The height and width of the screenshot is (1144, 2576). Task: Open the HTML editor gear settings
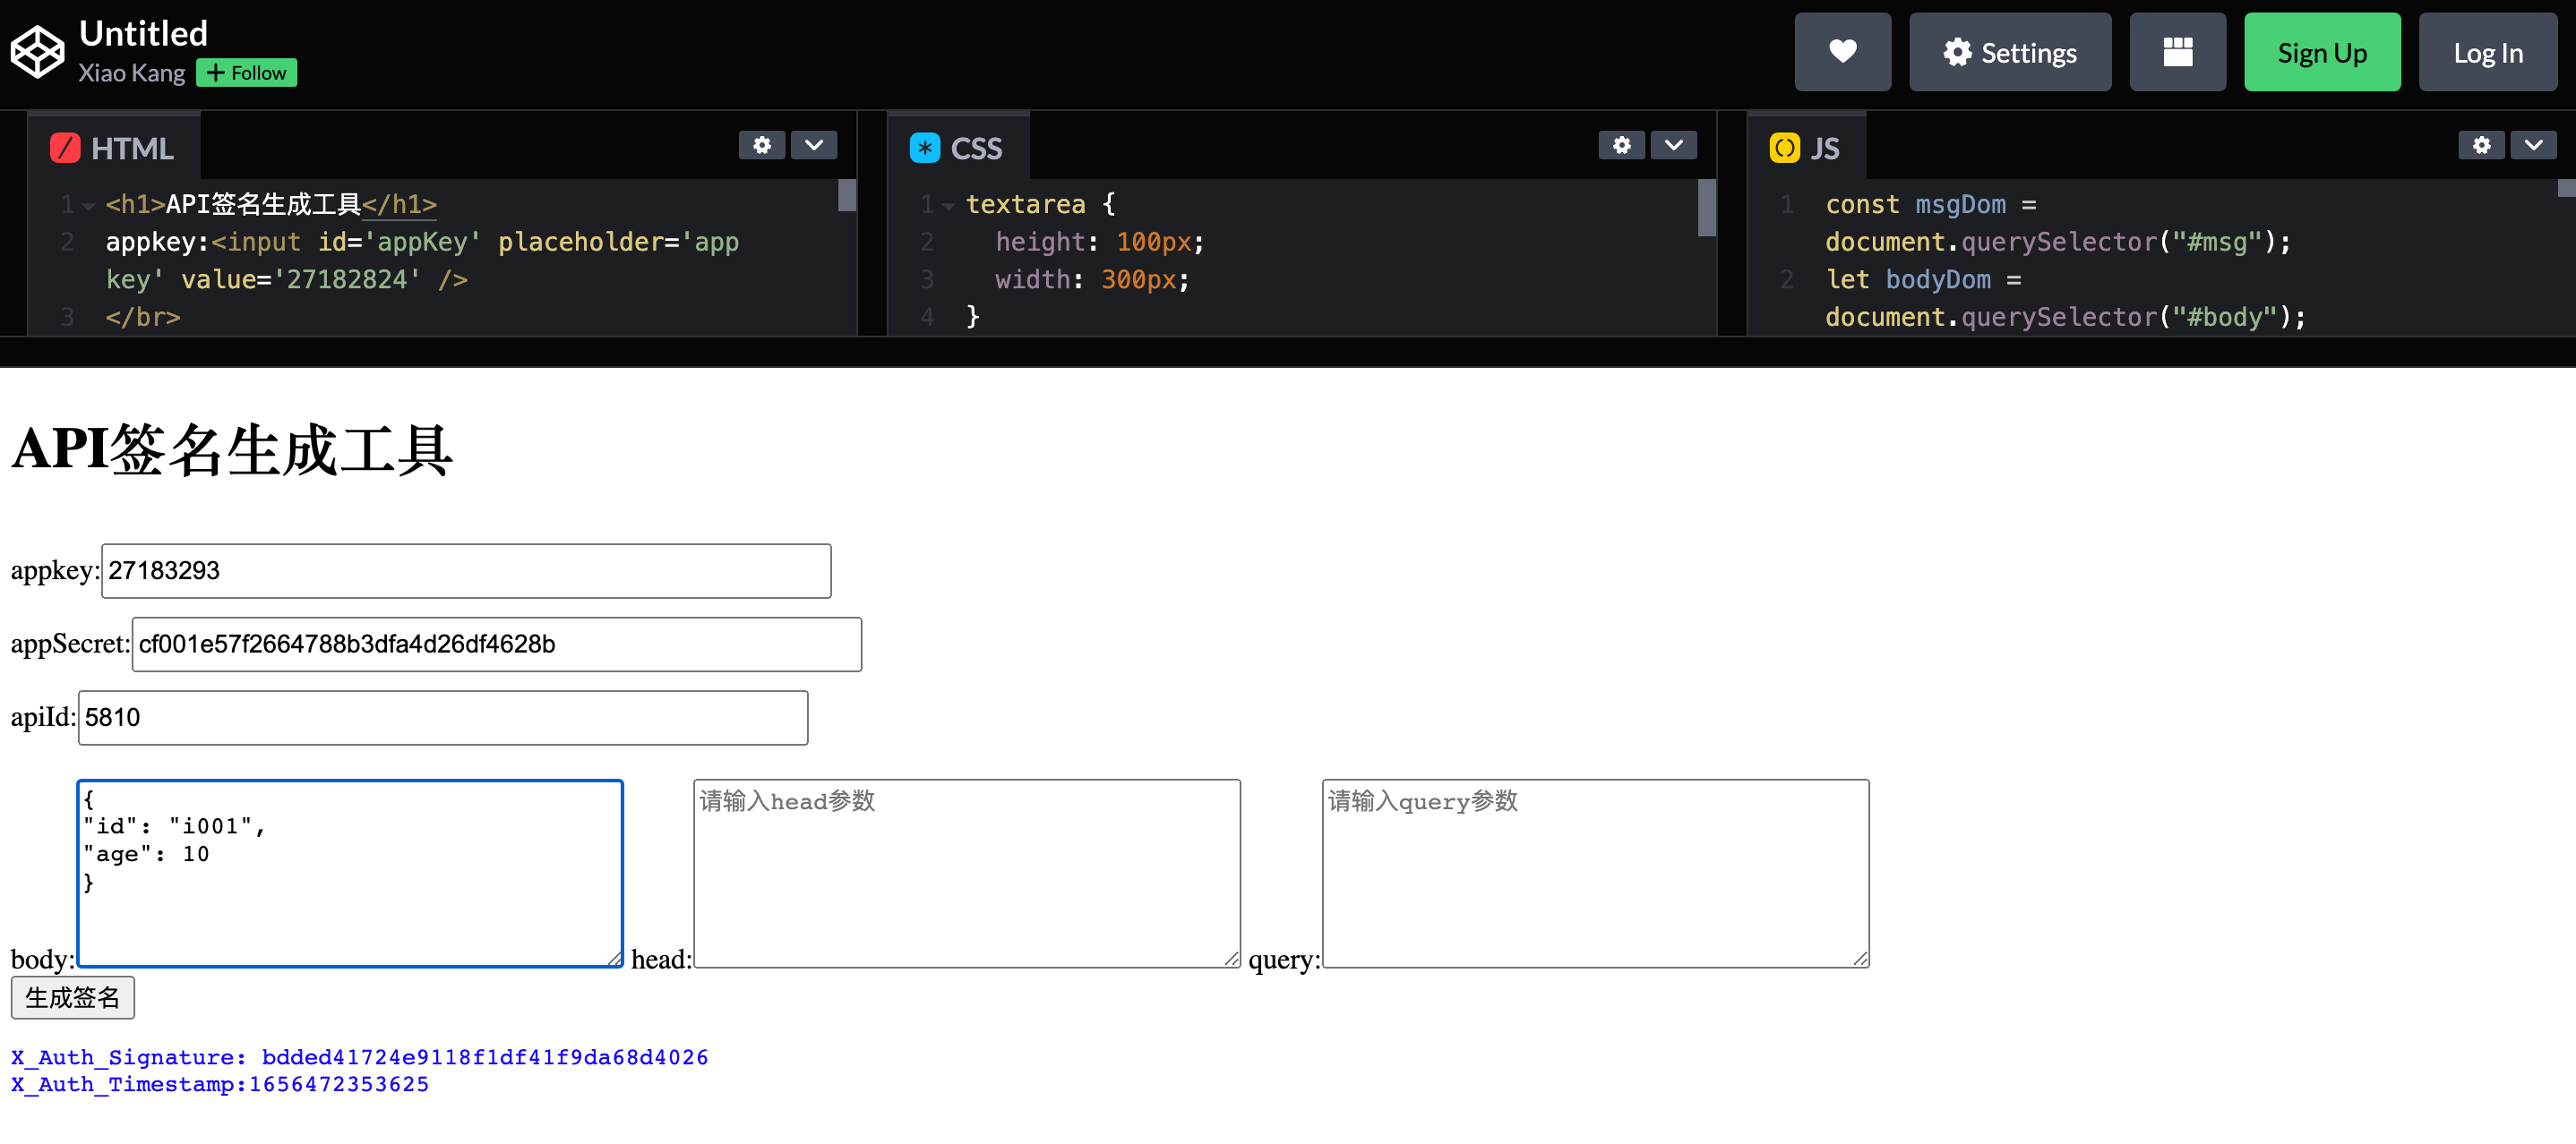(762, 145)
